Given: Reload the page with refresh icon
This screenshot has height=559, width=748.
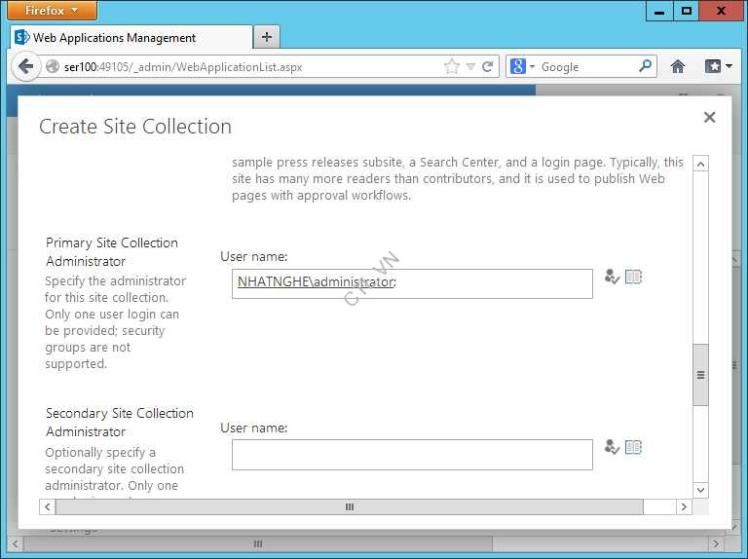Looking at the screenshot, I should tap(488, 67).
